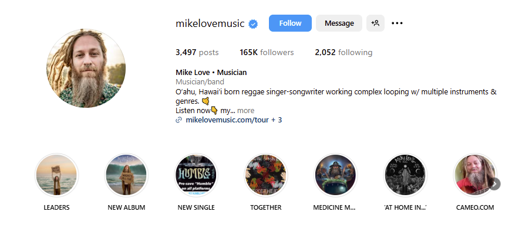View the 165K followers list

point(267,53)
